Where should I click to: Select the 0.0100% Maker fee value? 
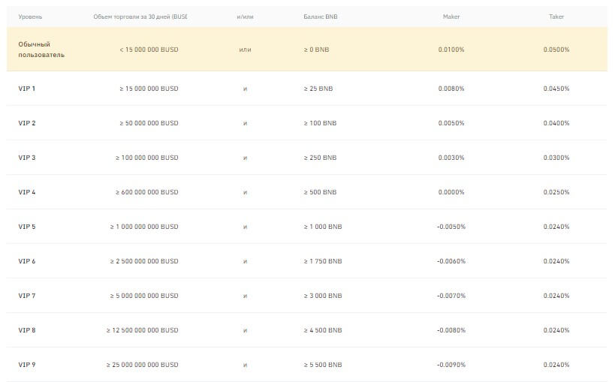(451, 50)
